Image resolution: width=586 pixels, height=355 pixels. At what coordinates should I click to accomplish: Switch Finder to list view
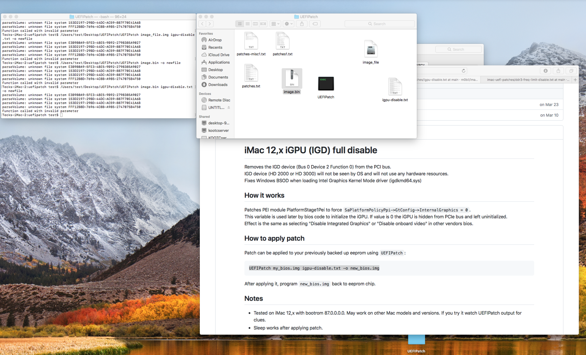(248, 24)
